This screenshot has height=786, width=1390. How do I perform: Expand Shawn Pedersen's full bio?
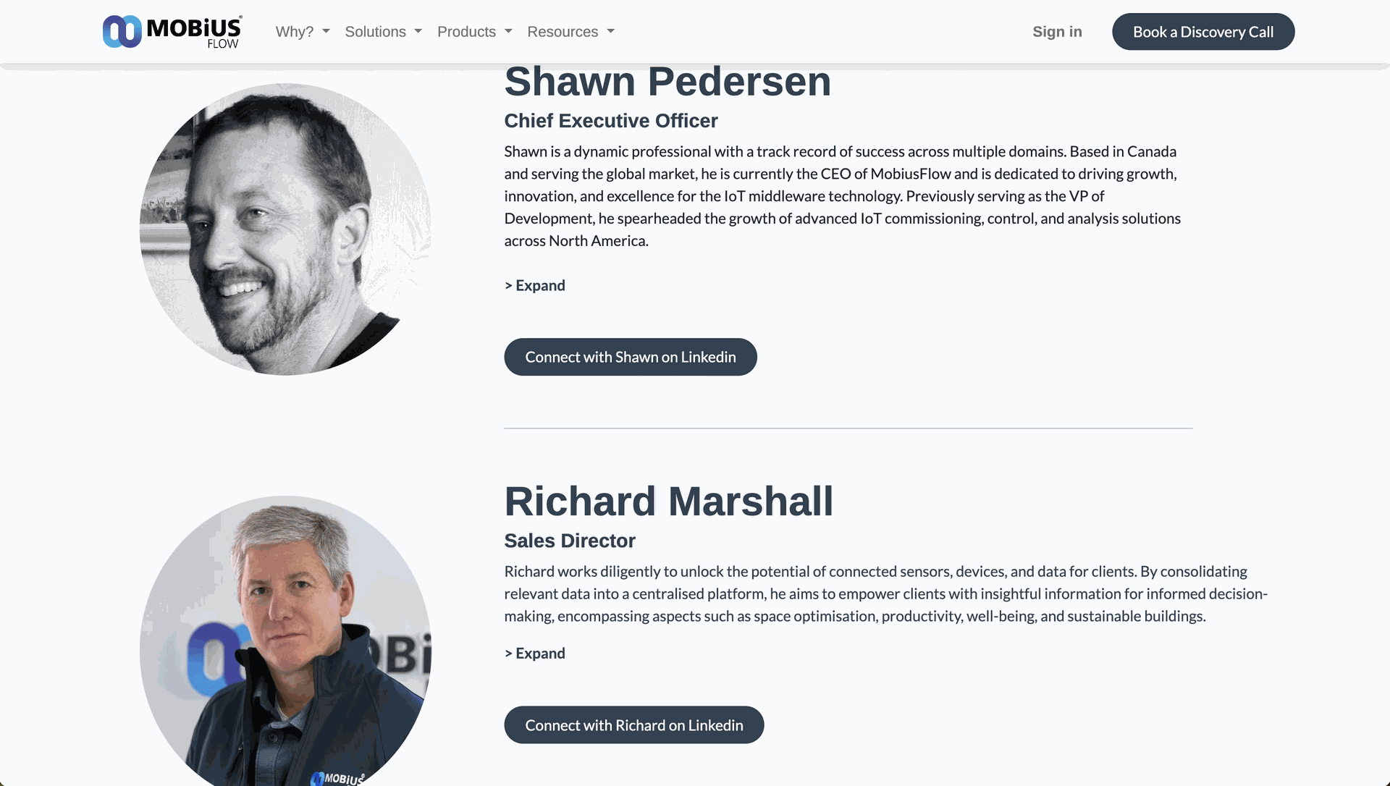(535, 286)
